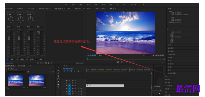205x97 pixels.
Task: Select the Razor tool
Action: pos(58,76)
